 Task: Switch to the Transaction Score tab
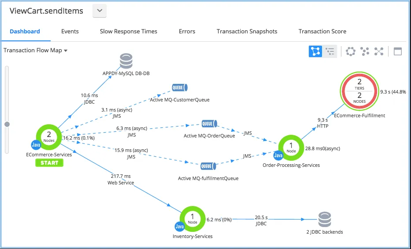tap(322, 31)
